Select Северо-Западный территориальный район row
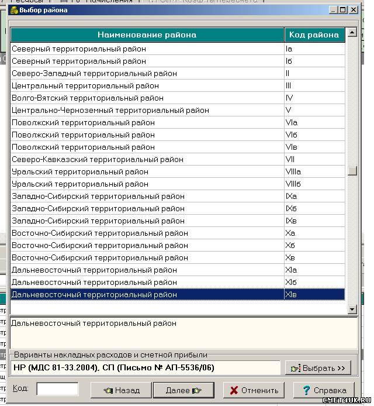 (x=178, y=73)
